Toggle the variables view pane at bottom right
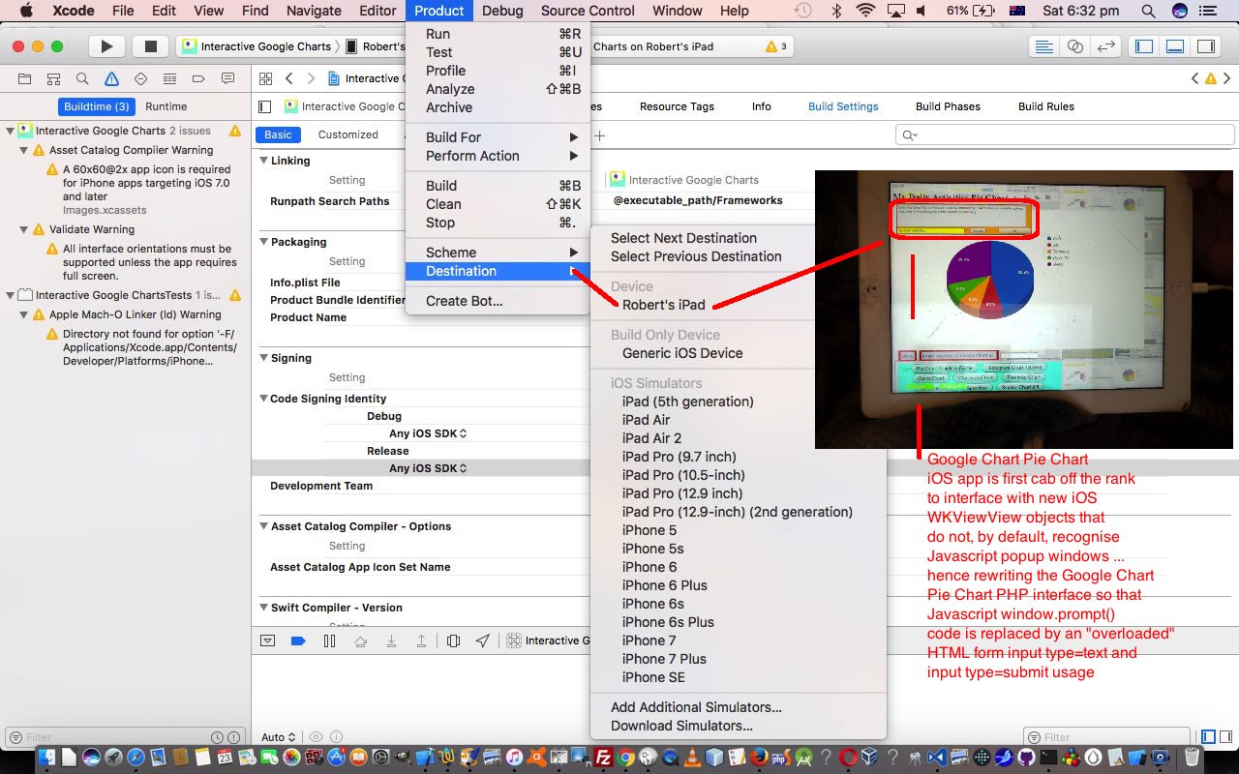Viewport: 1239px width, 774px height. click(1208, 737)
